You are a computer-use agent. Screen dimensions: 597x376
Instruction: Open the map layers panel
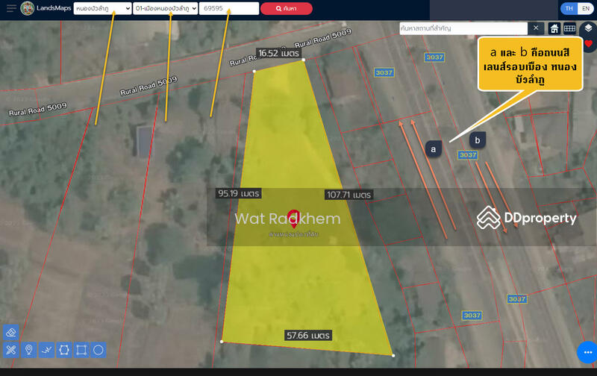pyautogui.click(x=588, y=28)
